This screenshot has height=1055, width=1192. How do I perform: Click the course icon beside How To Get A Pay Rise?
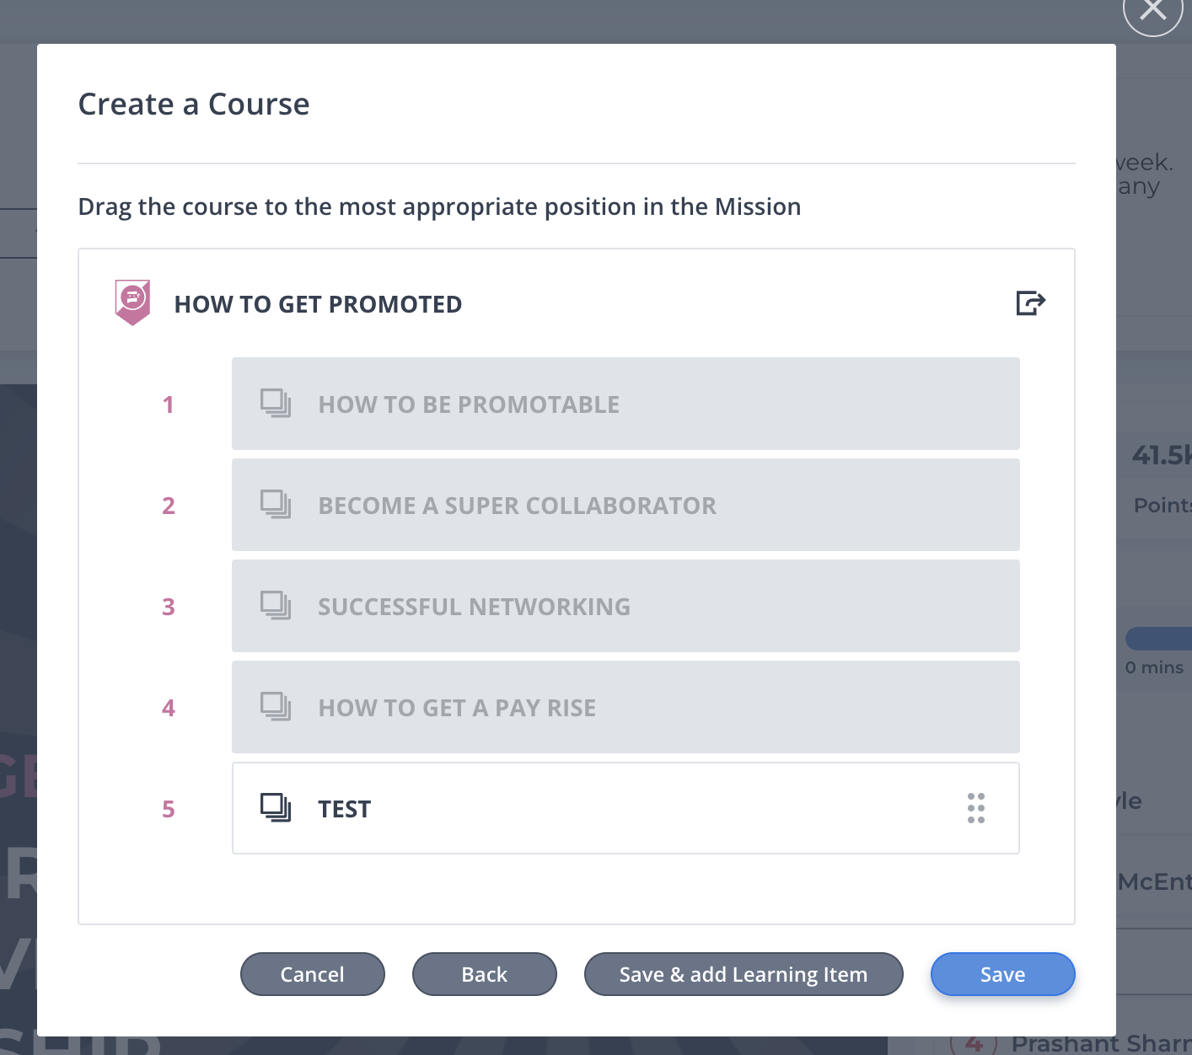(276, 707)
